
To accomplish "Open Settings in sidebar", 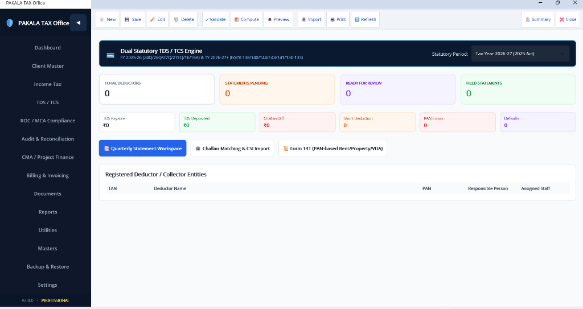I will (48, 285).
